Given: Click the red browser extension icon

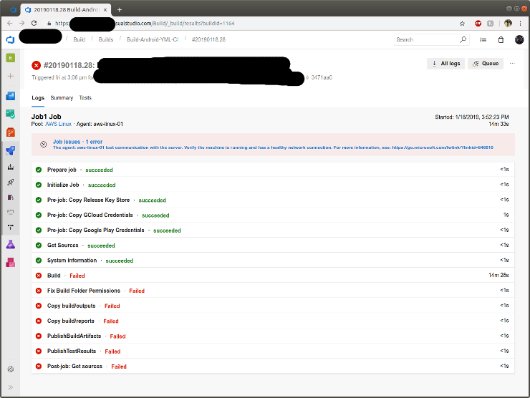Looking at the screenshot, I should coord(478,24).
